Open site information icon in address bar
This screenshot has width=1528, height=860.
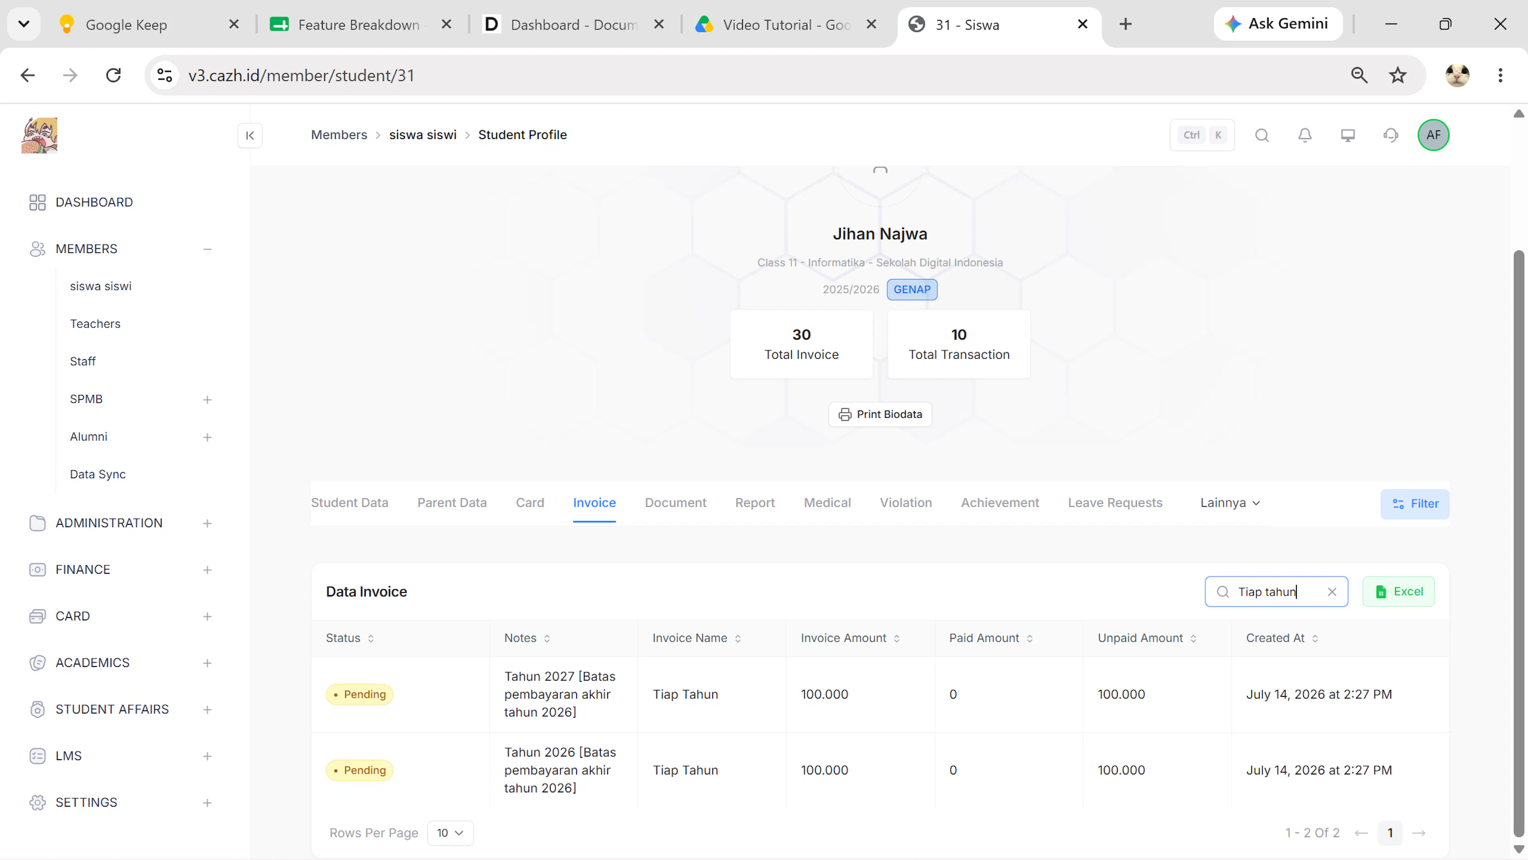coord(164,75)
